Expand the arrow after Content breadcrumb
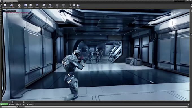Screen dimensions: 192x108 tap(34, 104)
